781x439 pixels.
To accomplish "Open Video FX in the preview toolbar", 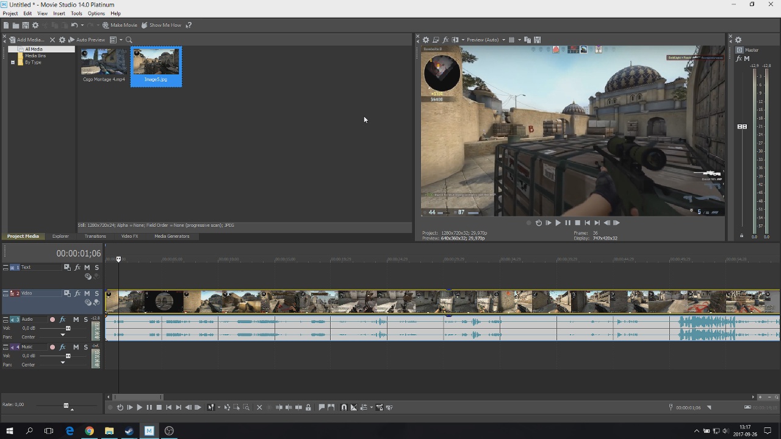I will [445, 40].
